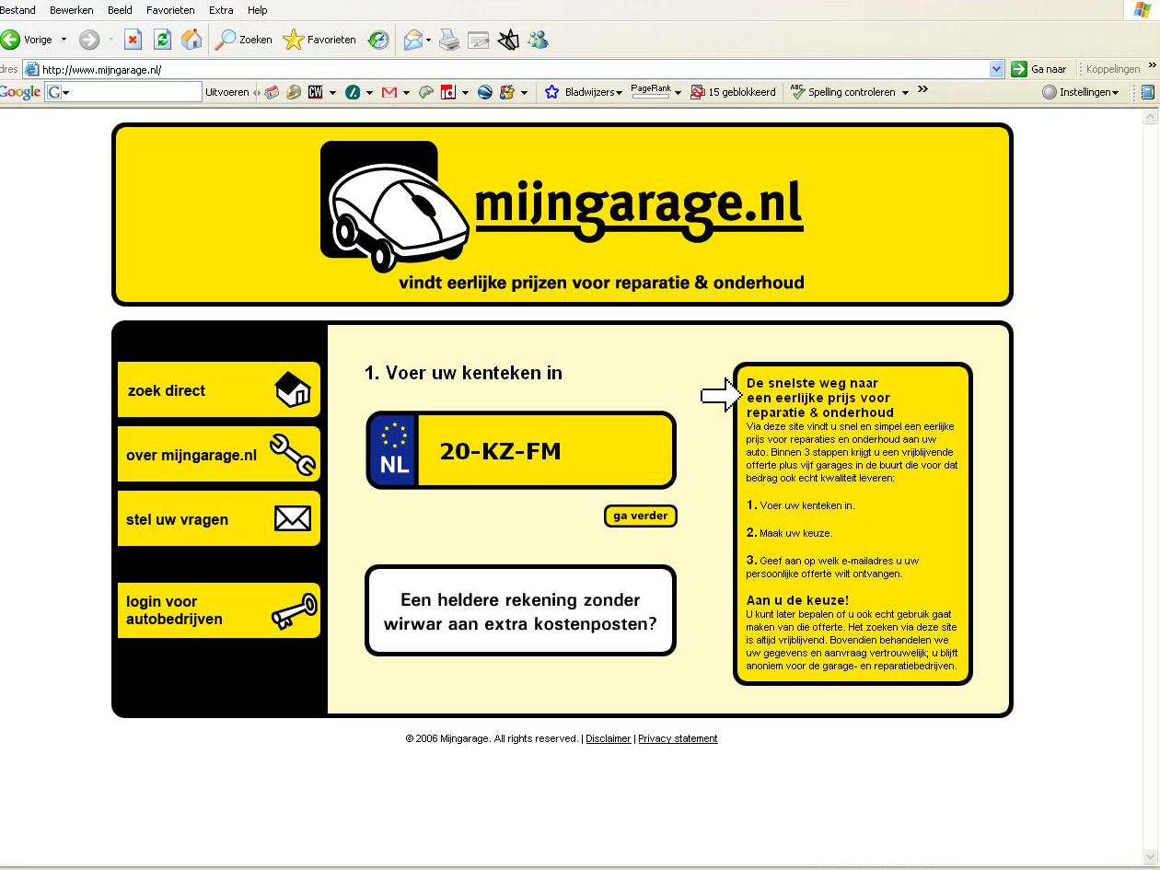Click the address bar URL field

(514, 69)
